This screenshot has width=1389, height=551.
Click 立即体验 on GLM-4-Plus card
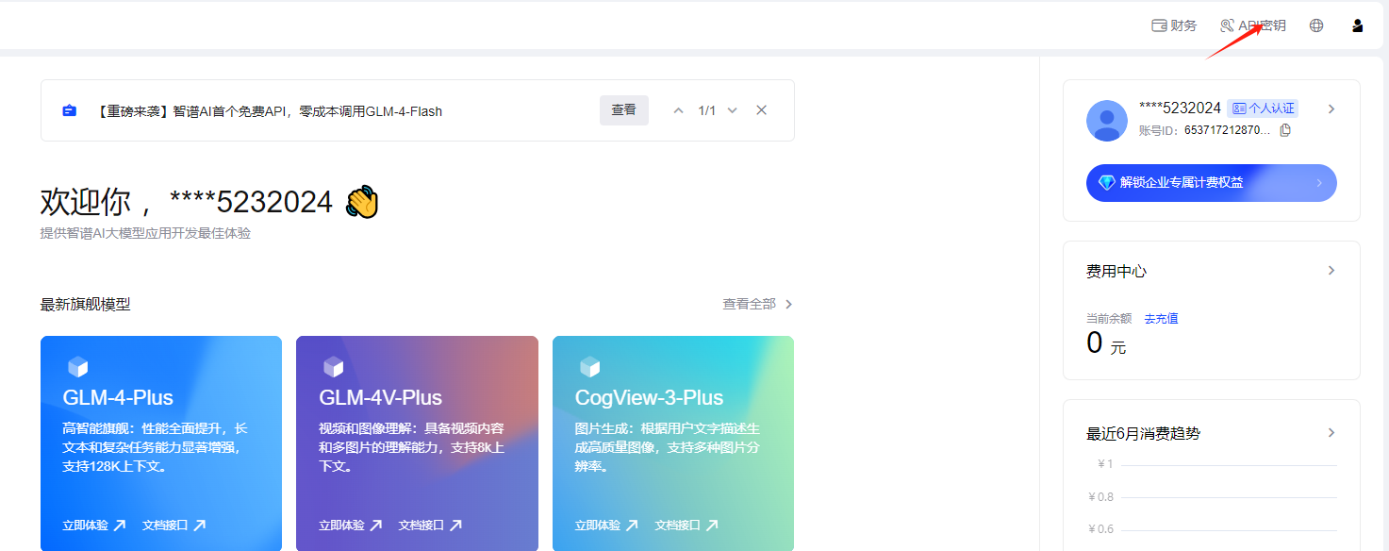(x=93, y=526)
